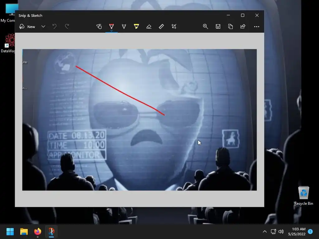Open the Zoom control

(x=206, y=27)
